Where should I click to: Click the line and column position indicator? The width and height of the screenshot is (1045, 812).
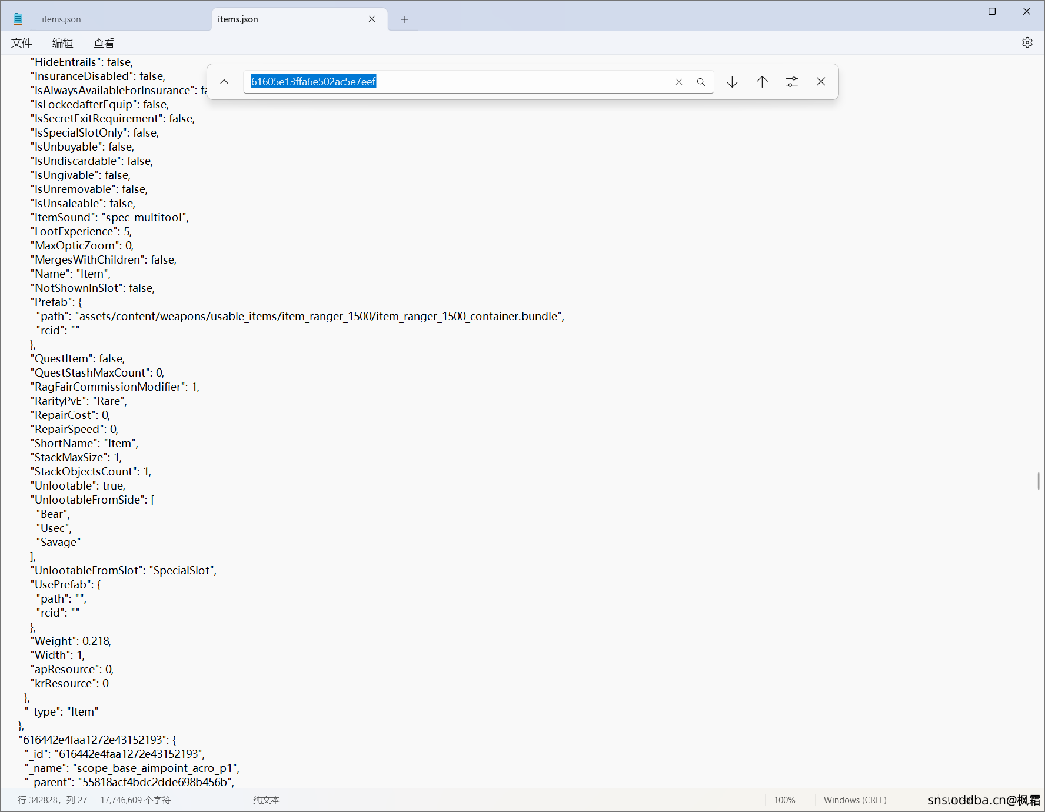(x=52, y=800)
